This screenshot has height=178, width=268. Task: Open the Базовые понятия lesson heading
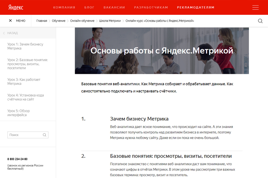pyautogui.click(x=171, y=156)
